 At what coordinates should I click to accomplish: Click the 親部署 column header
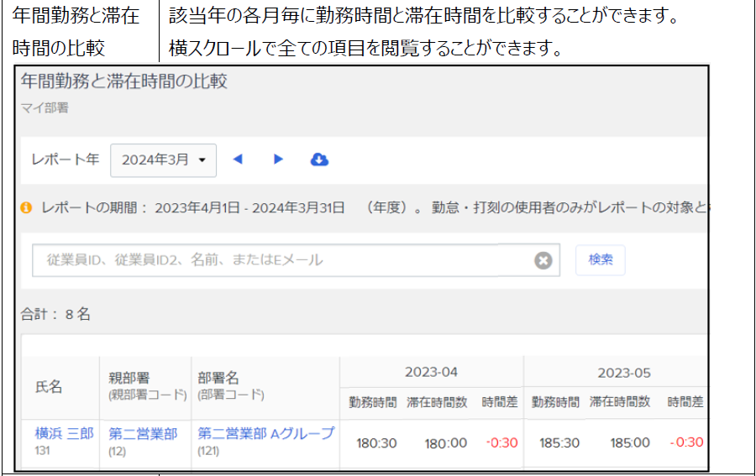tap(128, 379)
